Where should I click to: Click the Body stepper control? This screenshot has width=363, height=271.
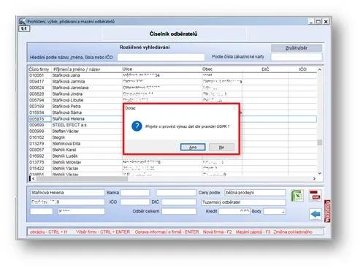[283, 211]
